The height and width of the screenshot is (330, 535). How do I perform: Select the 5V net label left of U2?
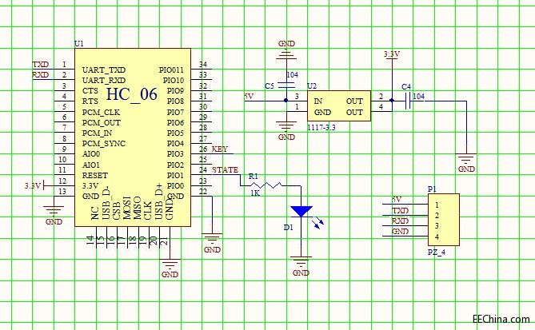248,97
